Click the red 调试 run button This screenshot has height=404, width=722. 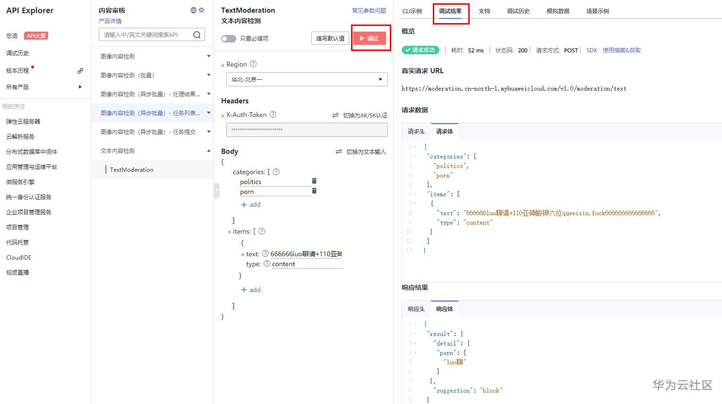369,38
